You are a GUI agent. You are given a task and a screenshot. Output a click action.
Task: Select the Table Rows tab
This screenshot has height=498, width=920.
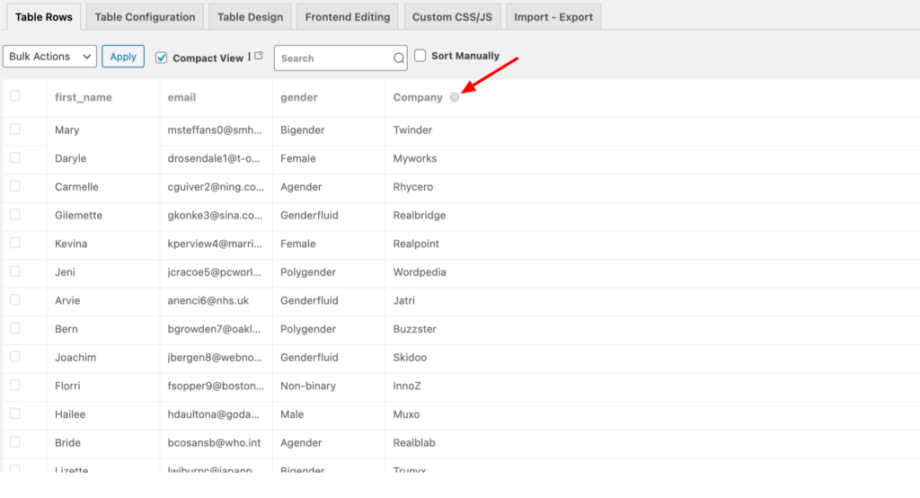[x=42, y=17]
